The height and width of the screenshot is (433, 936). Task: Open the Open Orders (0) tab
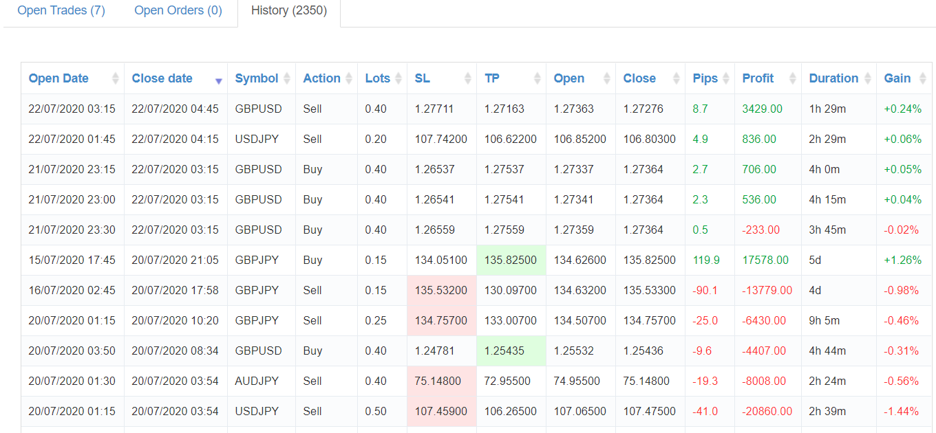click(178, 11)
